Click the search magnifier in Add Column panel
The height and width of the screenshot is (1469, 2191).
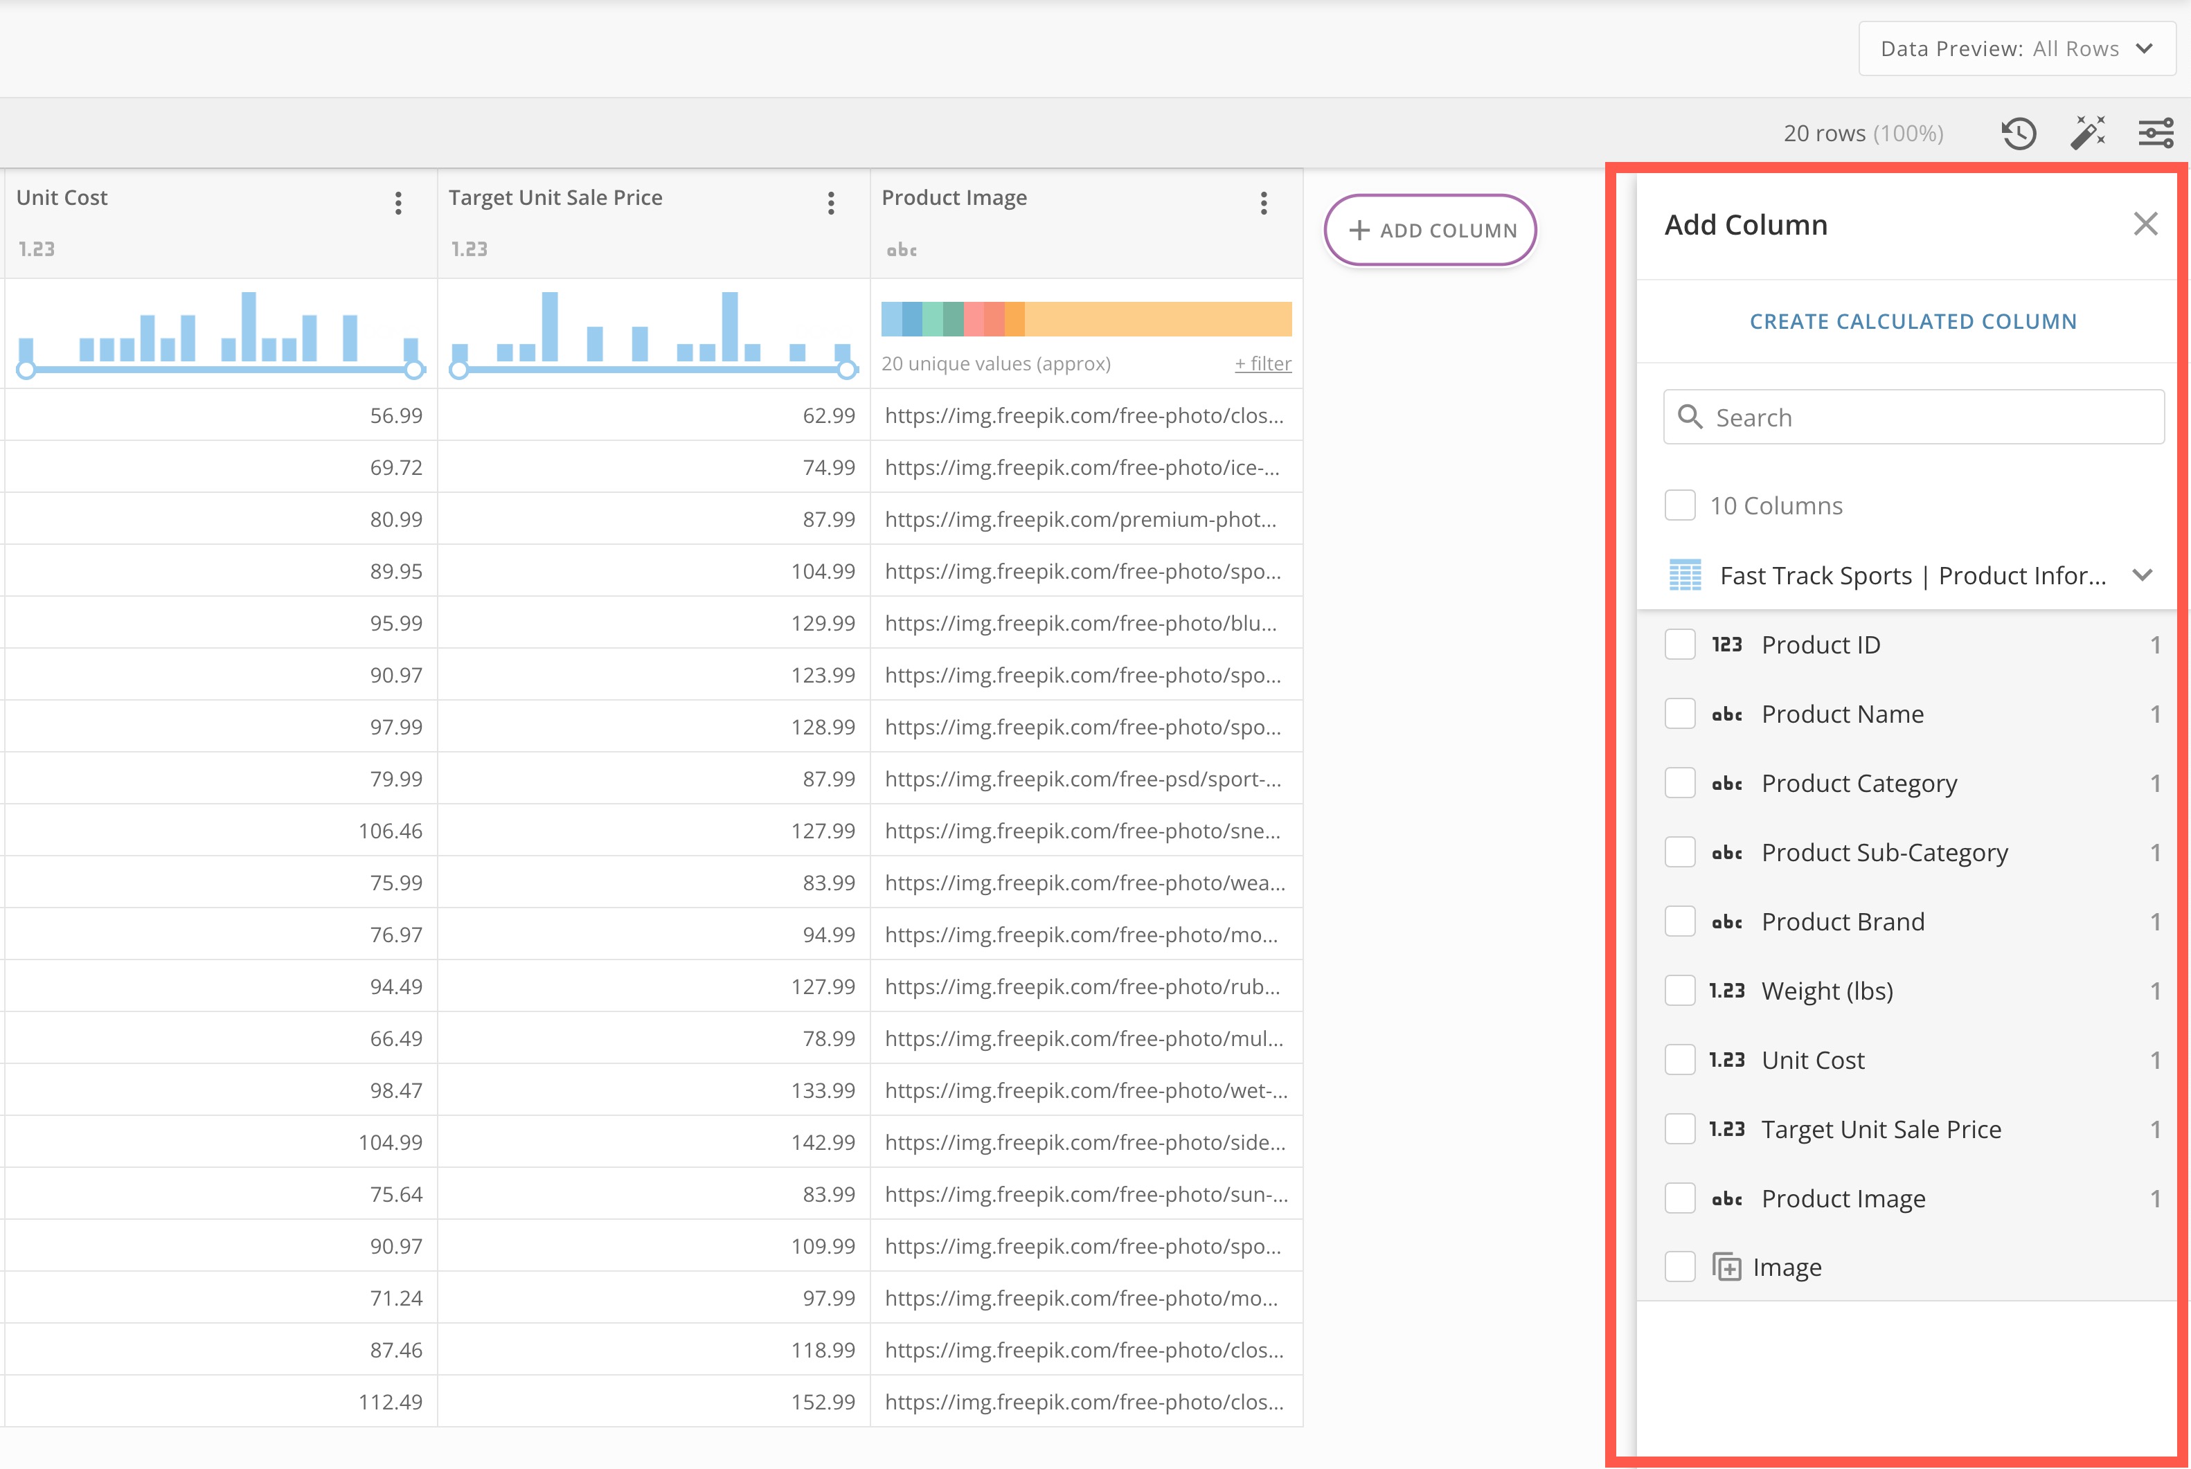[1692, 417]
